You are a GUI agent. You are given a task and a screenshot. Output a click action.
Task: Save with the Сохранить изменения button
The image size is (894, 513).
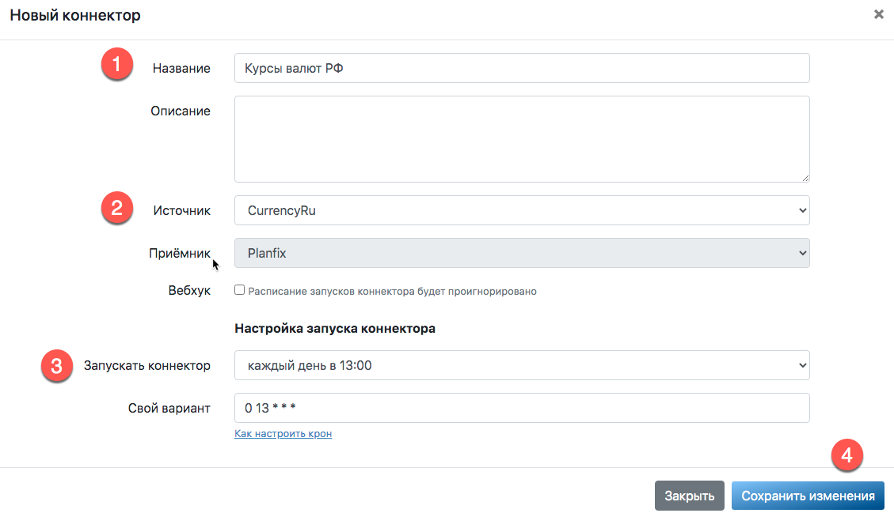click(808, 496)
